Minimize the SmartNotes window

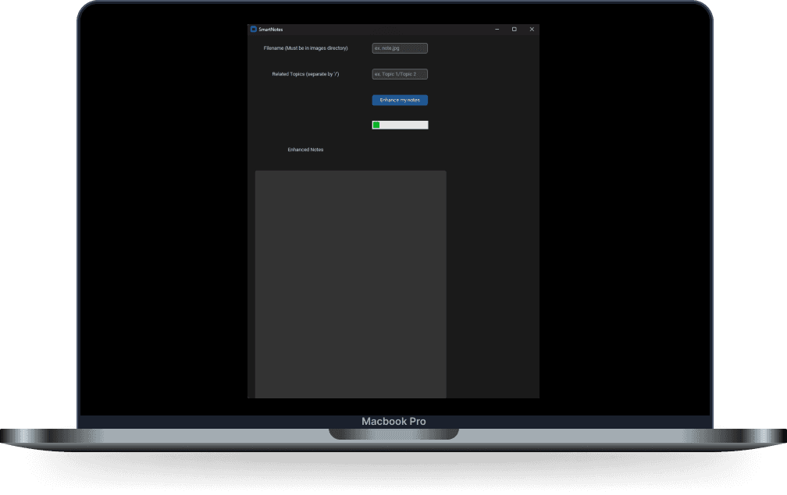[x=497, y=30]
